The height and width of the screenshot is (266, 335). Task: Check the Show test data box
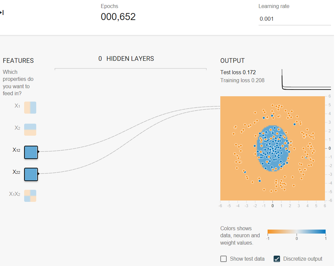223,259
